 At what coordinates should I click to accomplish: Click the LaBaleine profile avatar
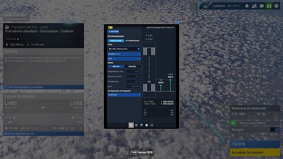[x=205, y=6]
